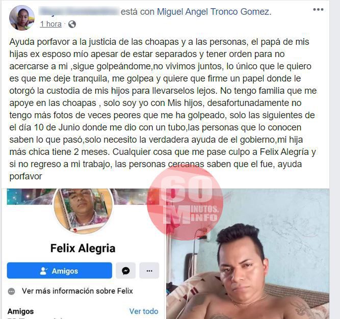
Task: Open Messenger chat icon button
Action: (125, 271)
